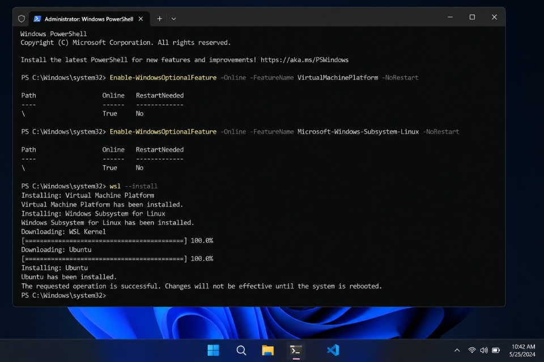
Task: Click 'Virtual Machine Platform has been installed.' line
Action: coord(102,204)
